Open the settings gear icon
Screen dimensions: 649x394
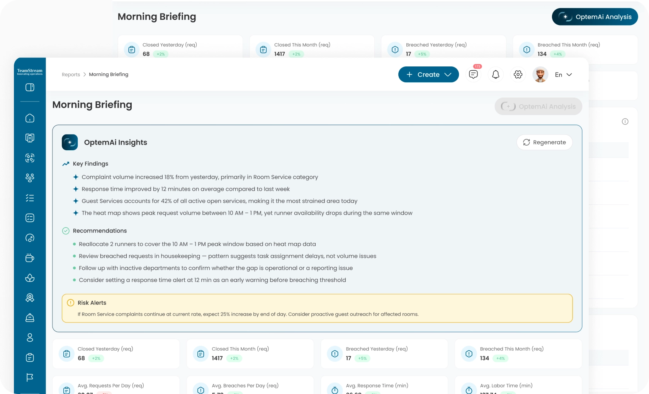518,75
